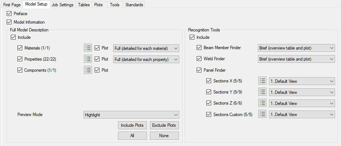Toggle the Panel Finder checkbox
Image resolution: width=341 pixels, height=146 pixels.
pos(199,70)
